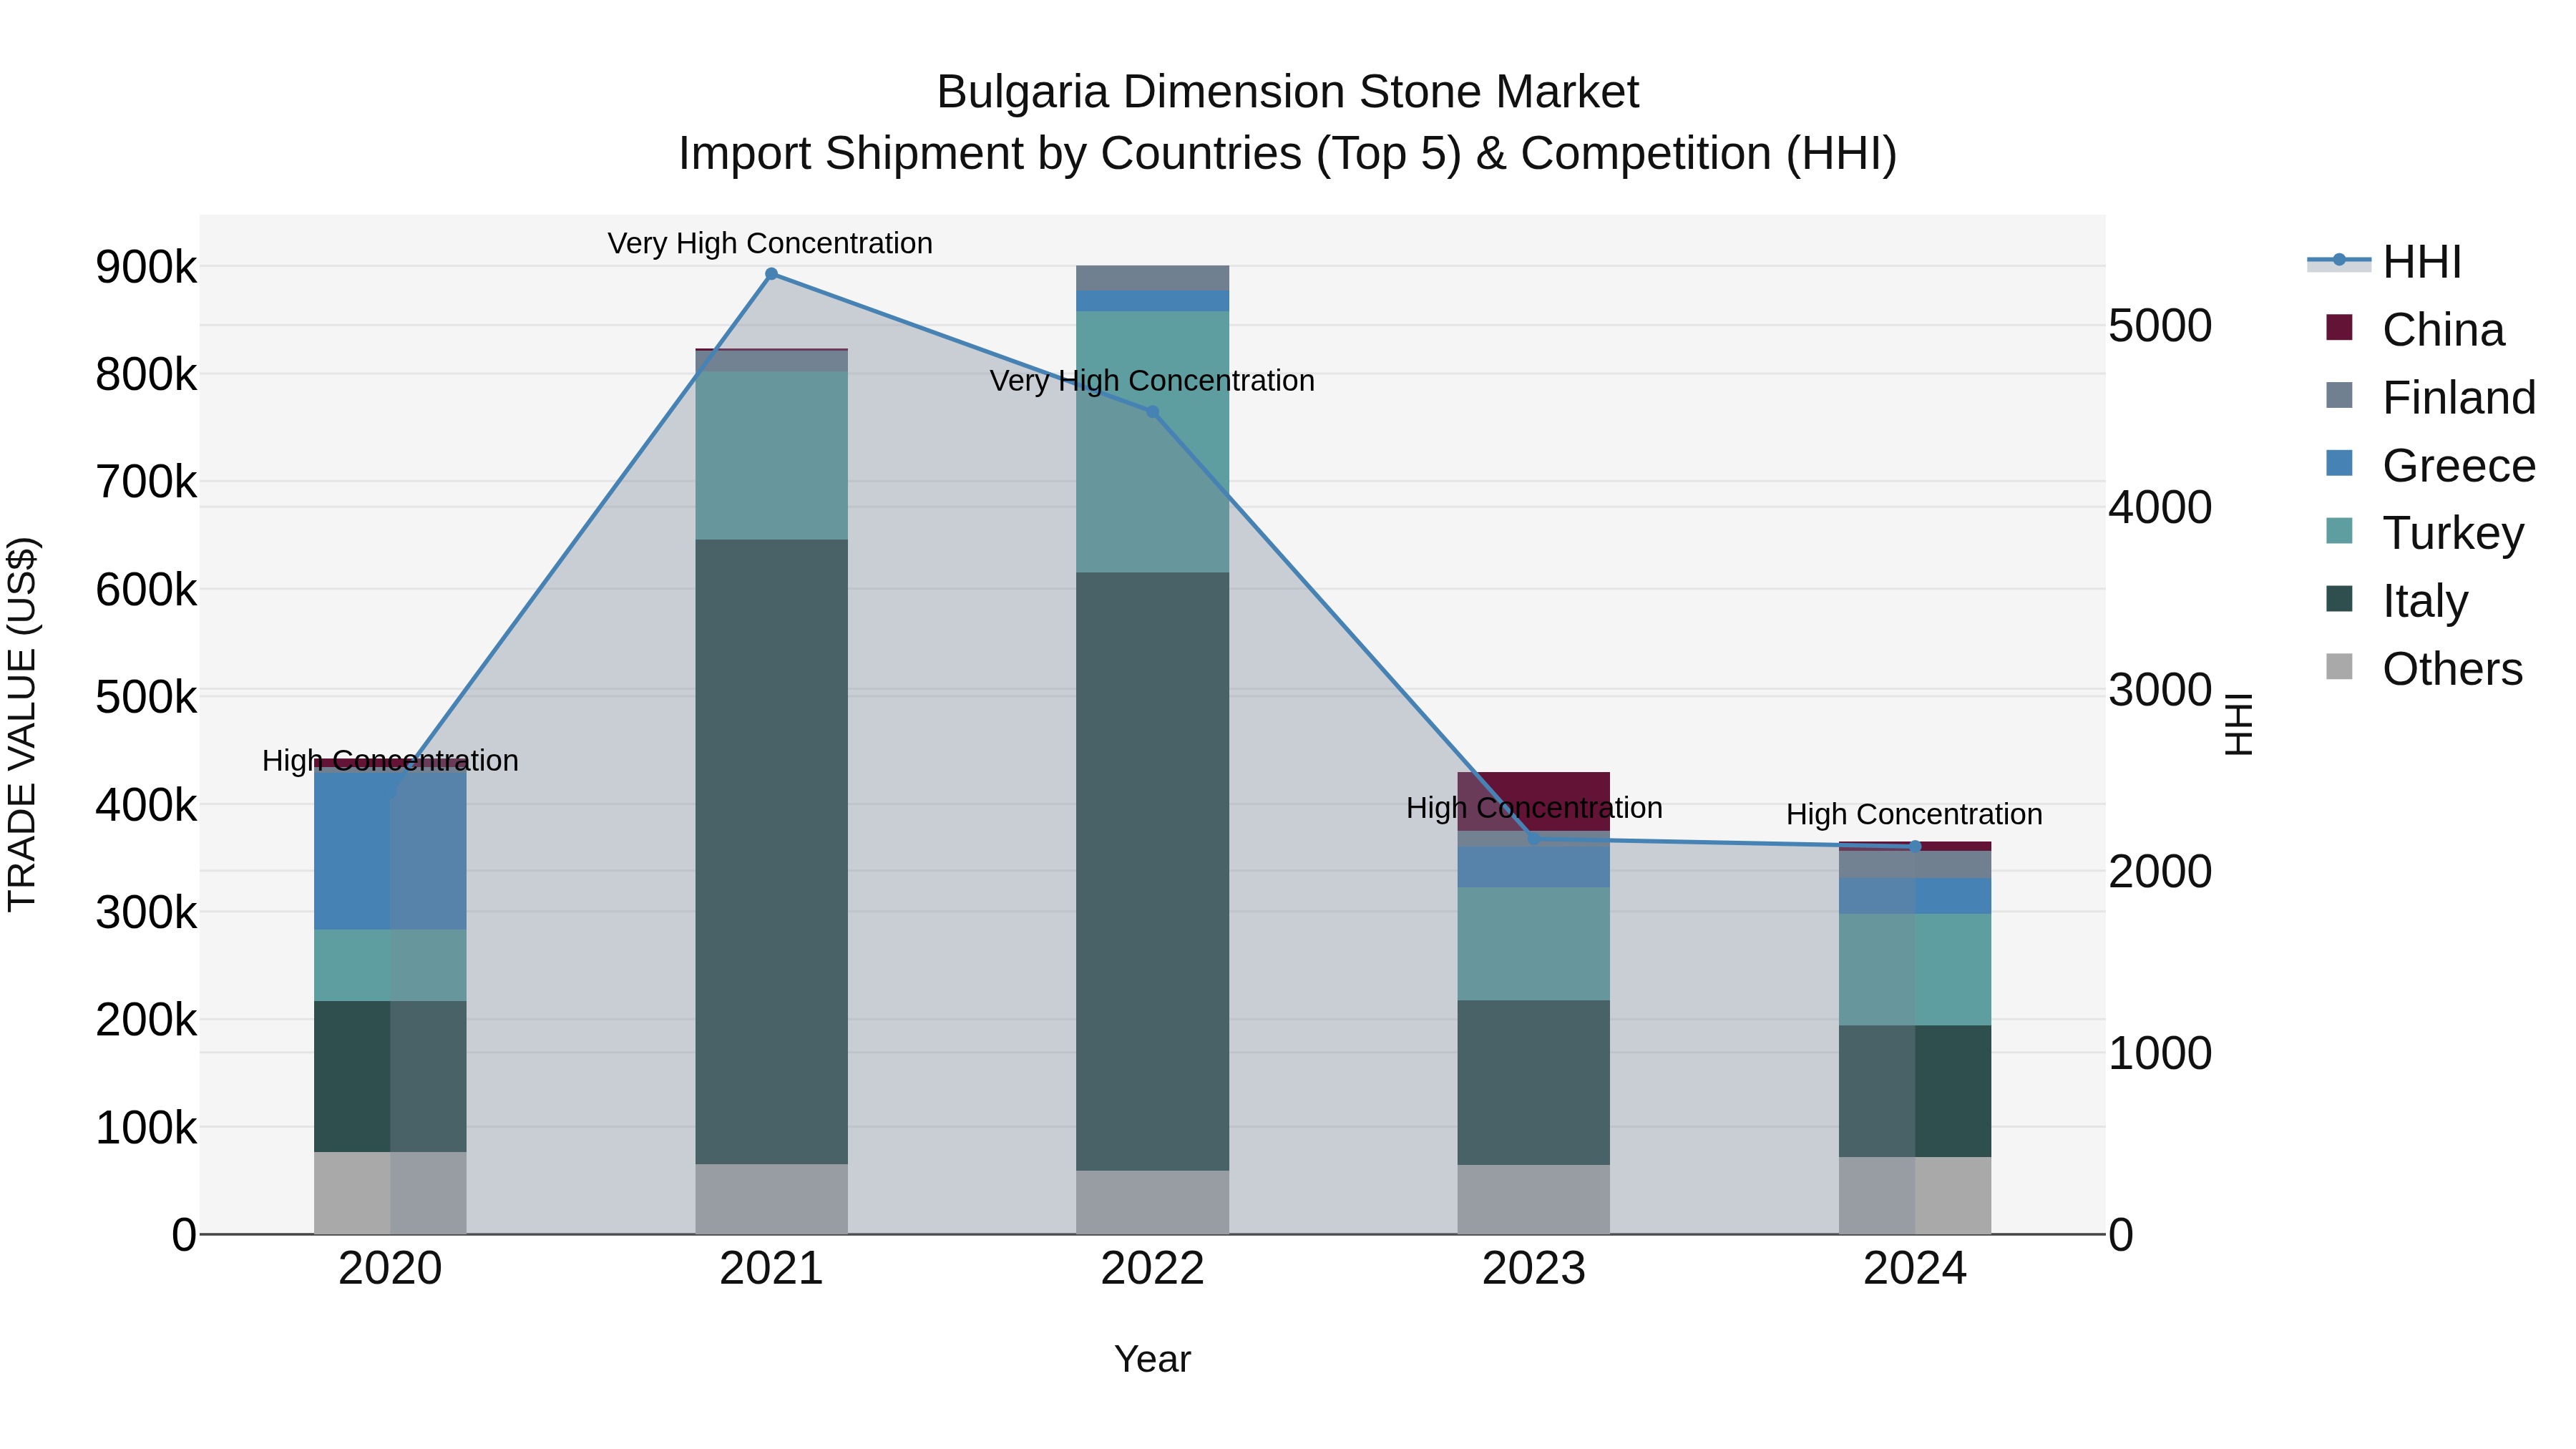This screenshot has width=2576, height=1449.
Task: Click the 3000 HHI axis tick label
Action: point(2160,690)
